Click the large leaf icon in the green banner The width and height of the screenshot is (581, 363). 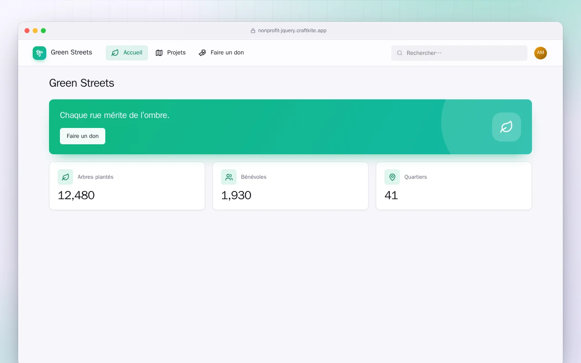tap(507, 127)
